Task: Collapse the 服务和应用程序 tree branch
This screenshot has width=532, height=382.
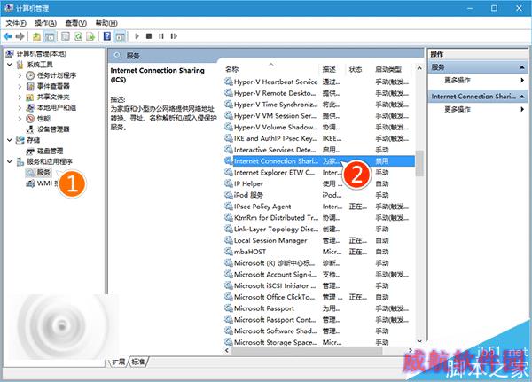Action: pos(10,161)
